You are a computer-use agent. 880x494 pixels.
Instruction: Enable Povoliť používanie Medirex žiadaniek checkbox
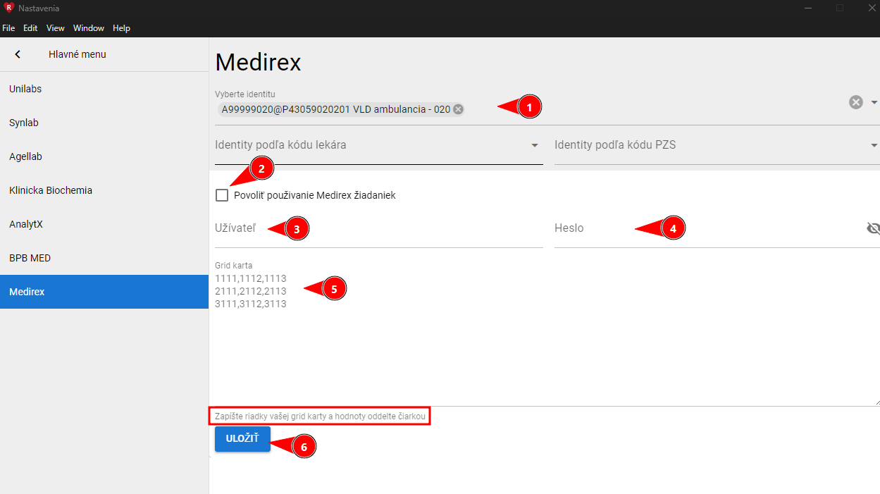222,195
